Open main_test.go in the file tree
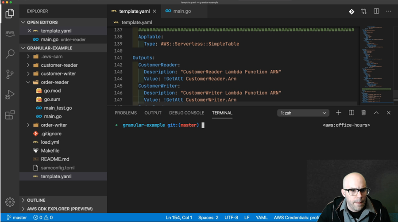 (x=58, y=108)
